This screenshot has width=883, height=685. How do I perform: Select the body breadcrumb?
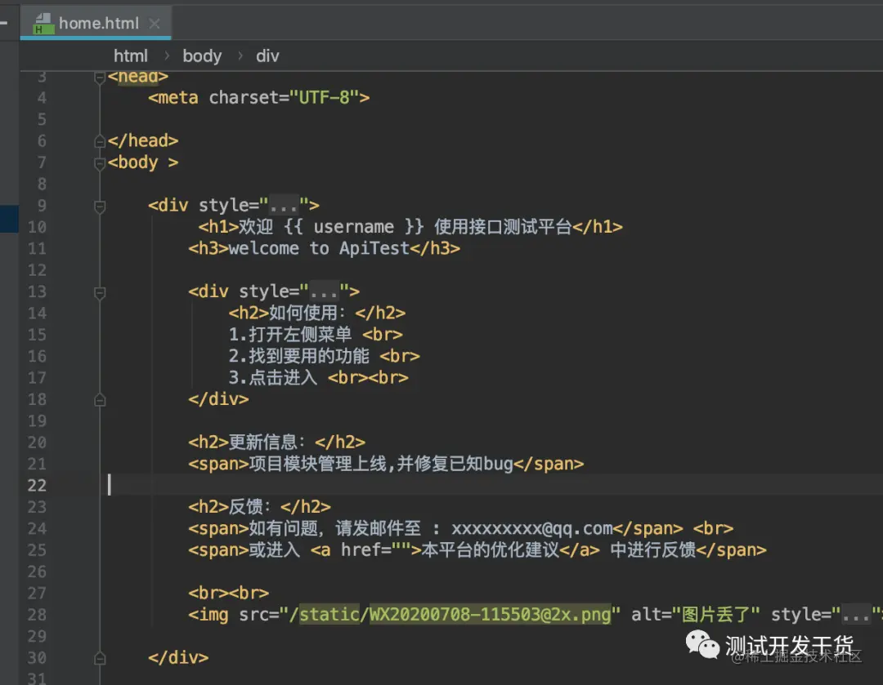[x=202, y=56]
